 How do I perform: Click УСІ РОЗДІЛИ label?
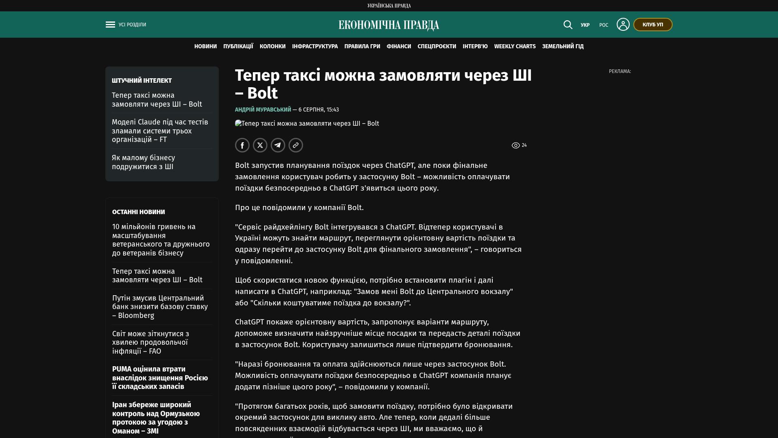point(133,25)
